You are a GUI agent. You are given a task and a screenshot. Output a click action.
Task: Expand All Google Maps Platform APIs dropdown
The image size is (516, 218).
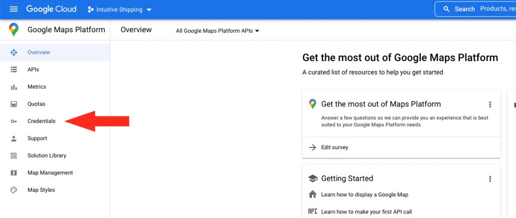tap(218, 31)
